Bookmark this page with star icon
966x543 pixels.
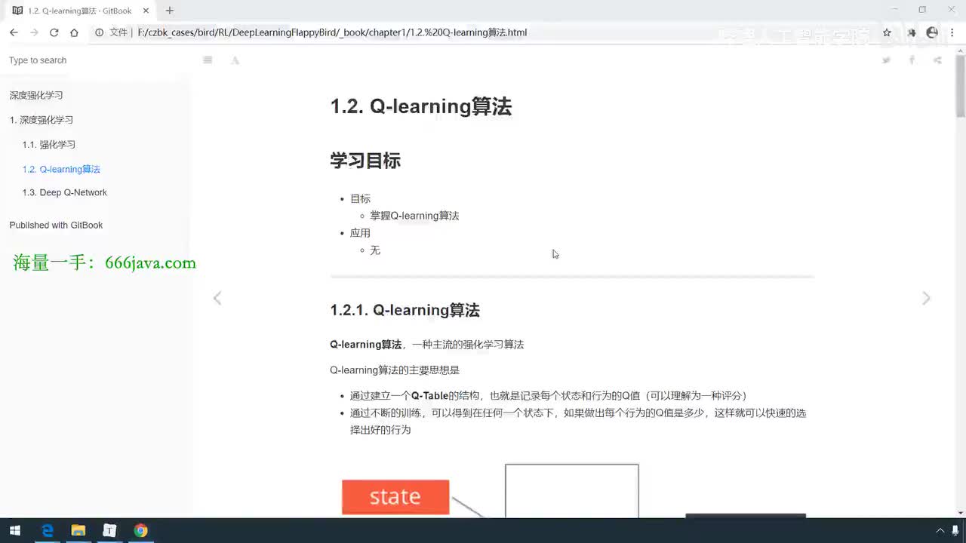point(887,32)
